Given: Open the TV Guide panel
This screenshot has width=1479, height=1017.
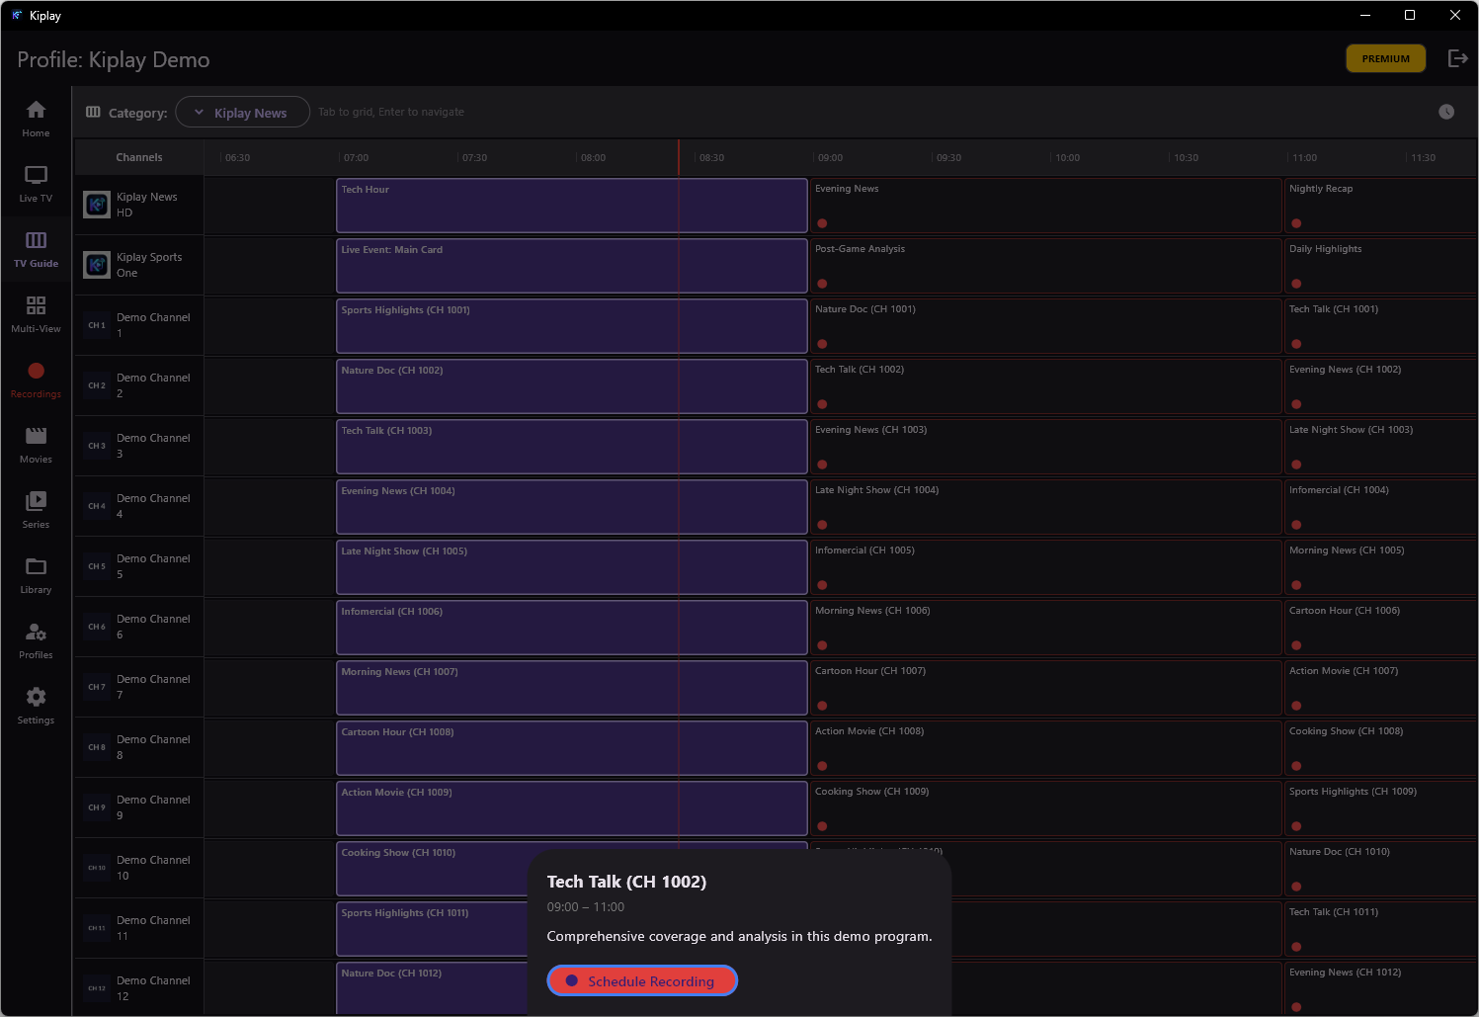Looking at the screenshot, I should (36, 248).
